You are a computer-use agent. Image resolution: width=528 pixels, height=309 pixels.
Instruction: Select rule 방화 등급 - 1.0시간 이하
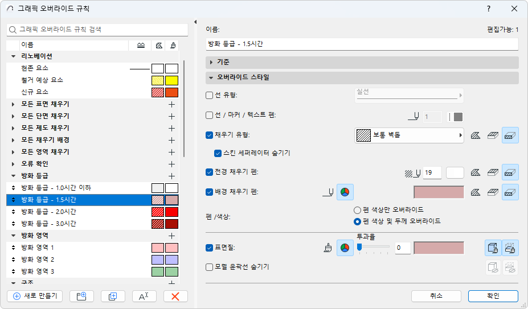(x=93, y=188)
